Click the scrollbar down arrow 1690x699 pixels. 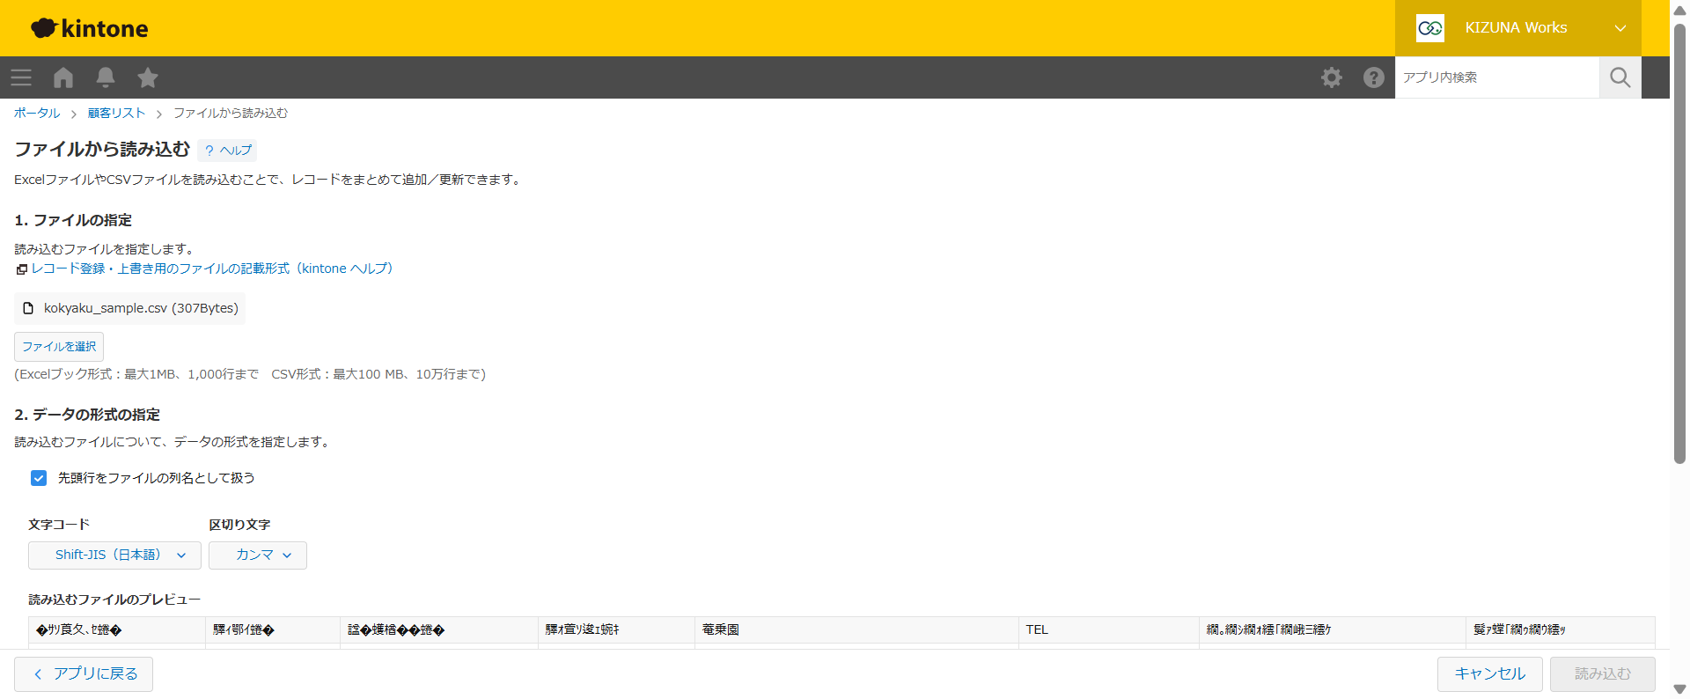[x=1679, y=689]
